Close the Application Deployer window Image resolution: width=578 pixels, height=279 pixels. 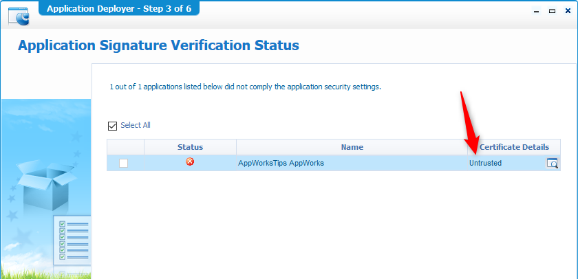[566, 12]
